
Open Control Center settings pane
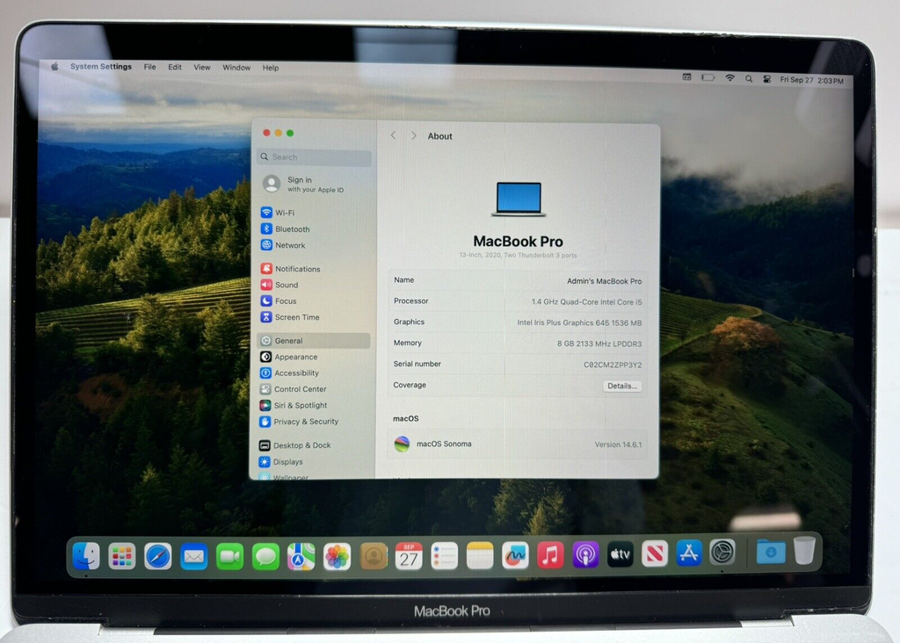293,389
